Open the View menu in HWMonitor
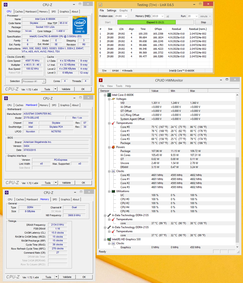Image resolution: width=243 pixels, height=283 pixels. pyautogui.click(x=110, y=86)
